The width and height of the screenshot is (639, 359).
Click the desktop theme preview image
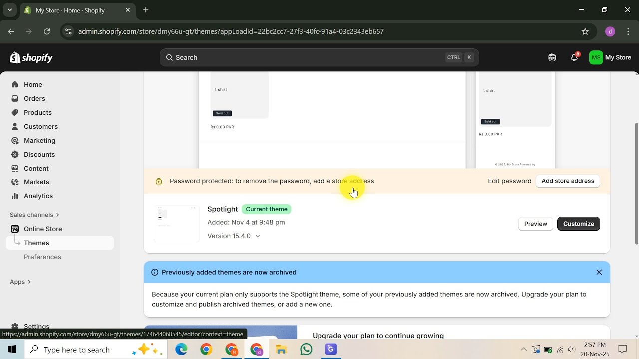(332, 120)
